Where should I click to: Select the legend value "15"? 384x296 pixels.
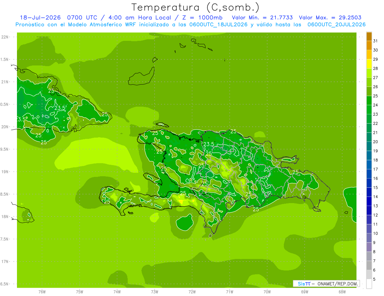point(376,188)
